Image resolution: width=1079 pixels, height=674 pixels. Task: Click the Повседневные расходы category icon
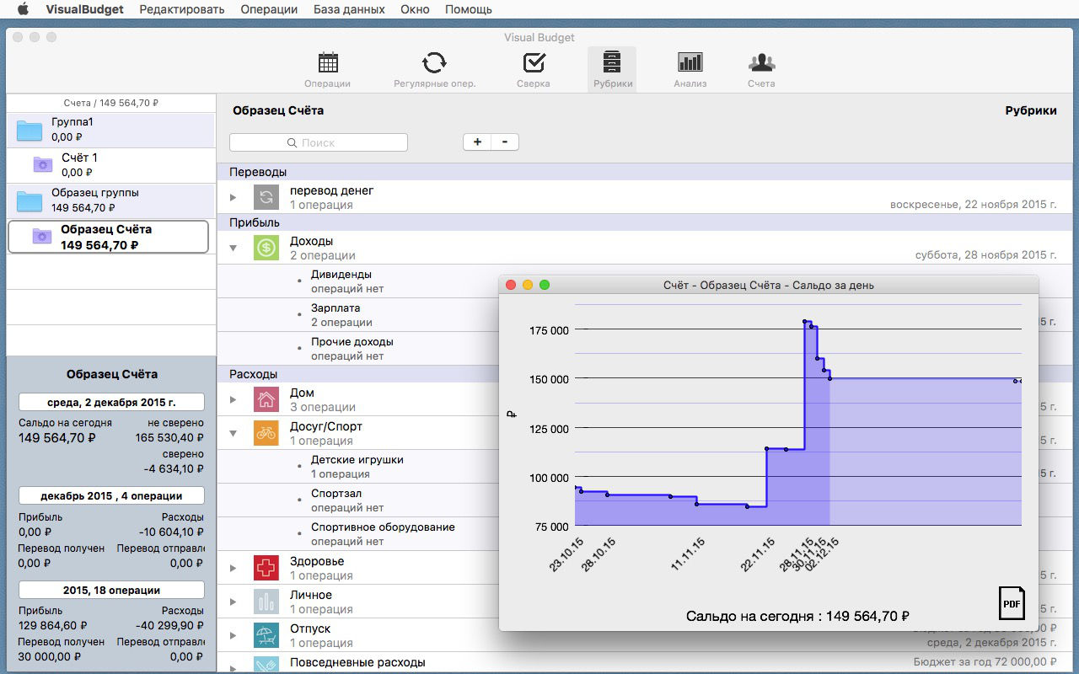click(266, 664)
